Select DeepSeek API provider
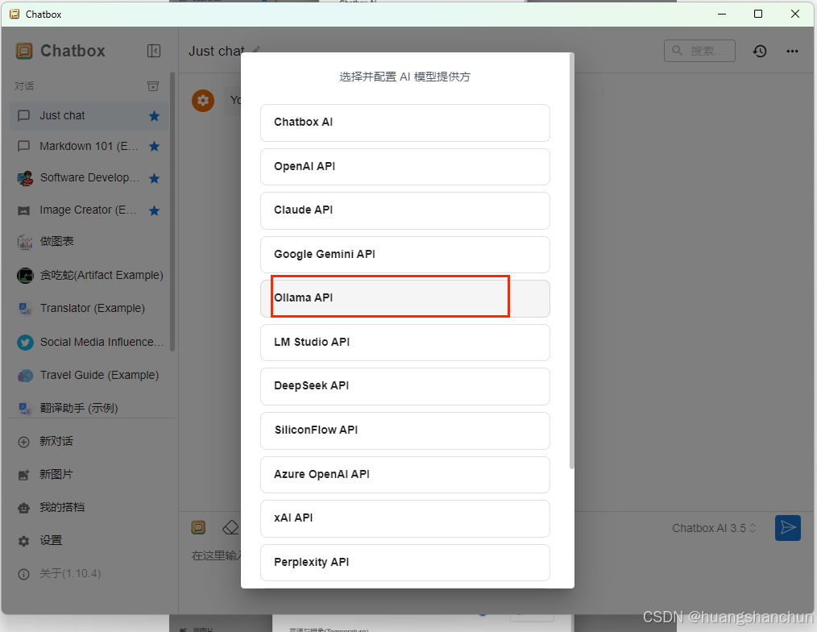The image size is (817, 632). click(x=404, y=386)
